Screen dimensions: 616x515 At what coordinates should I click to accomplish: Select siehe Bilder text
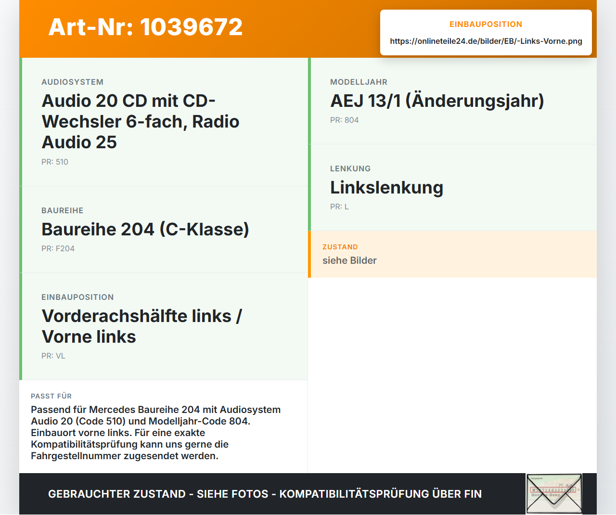pyautogui.click(x=349, y=260)
